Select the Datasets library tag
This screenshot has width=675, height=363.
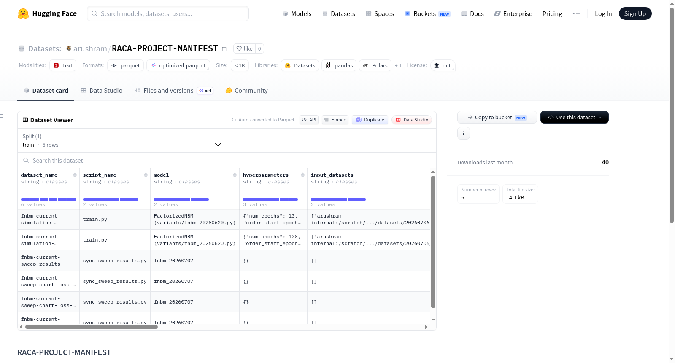point(300,65)
